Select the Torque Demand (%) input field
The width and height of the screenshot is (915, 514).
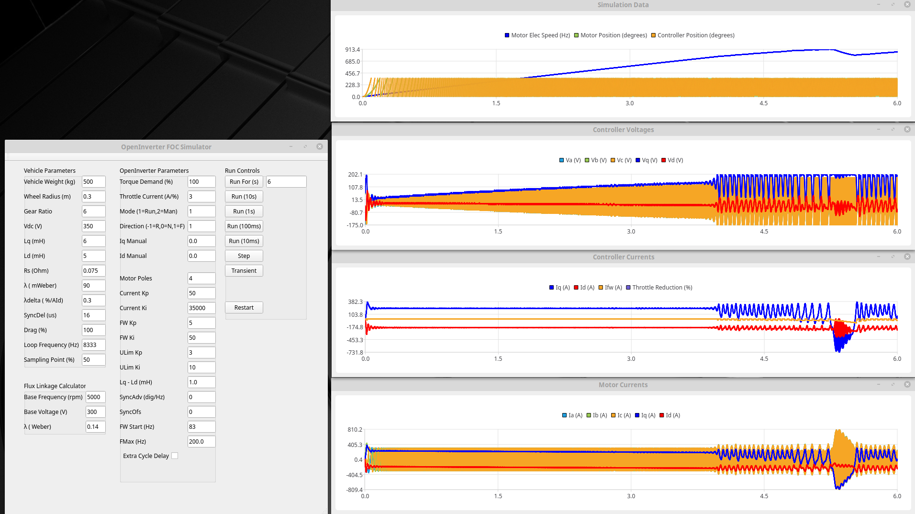coord(201,181)
